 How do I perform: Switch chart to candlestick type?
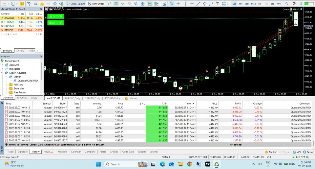click(116, 4)
